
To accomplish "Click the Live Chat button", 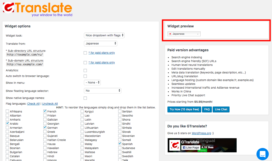I will pyautogui.click(x=221, y=109).
